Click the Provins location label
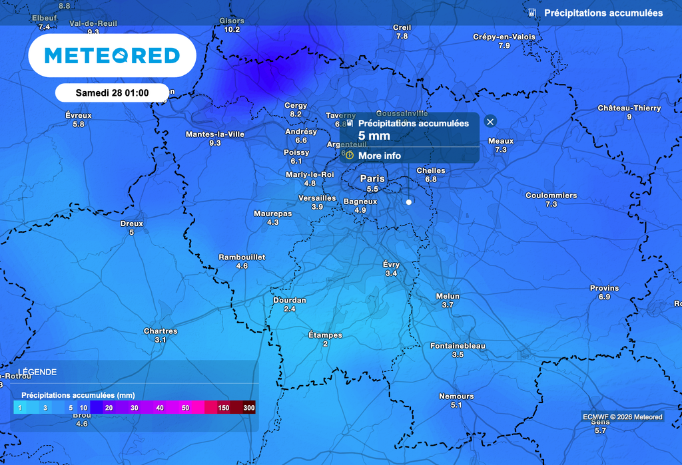Image resolution: width=682 pixels, height=465 pixels. click(x=604, y=288)
